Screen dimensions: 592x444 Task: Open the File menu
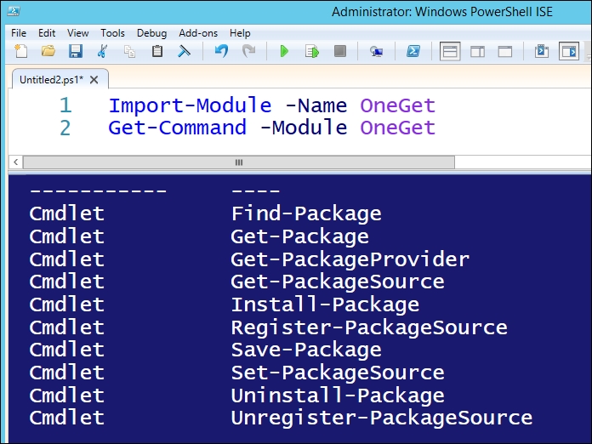coord(19,33)
